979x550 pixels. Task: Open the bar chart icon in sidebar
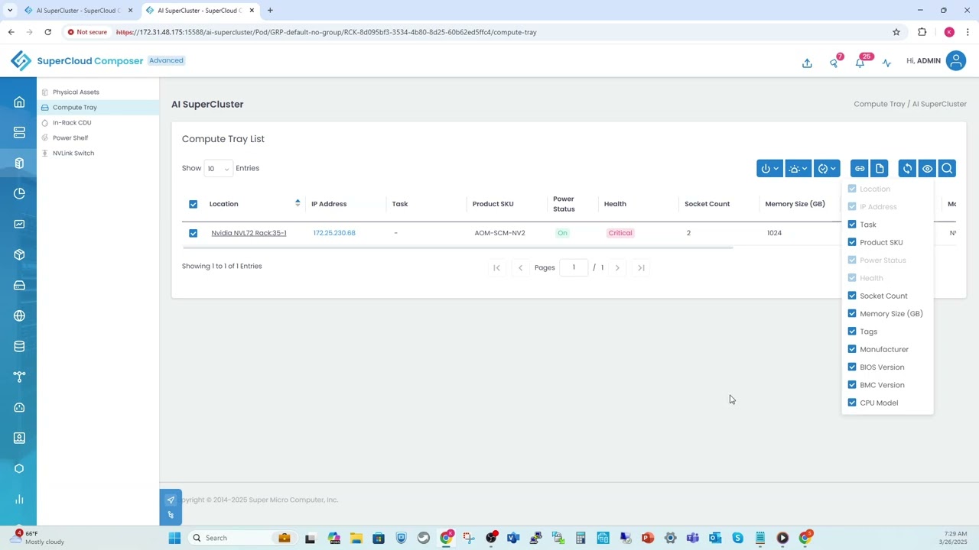click(x=19, y=500)
